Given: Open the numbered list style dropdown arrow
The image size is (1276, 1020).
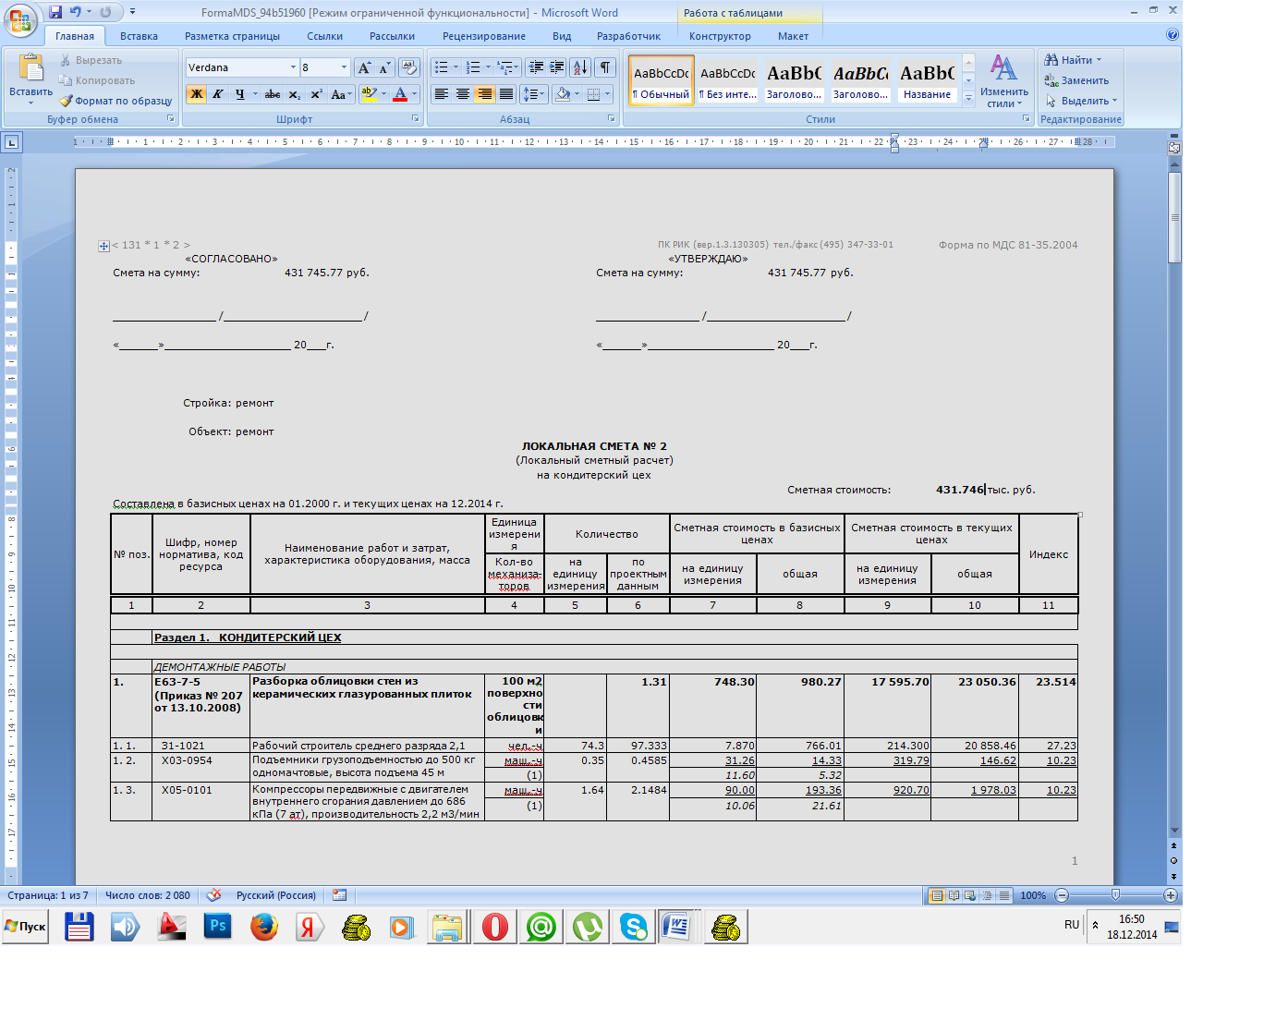Looking at the screenshot, I should [488, 67].
